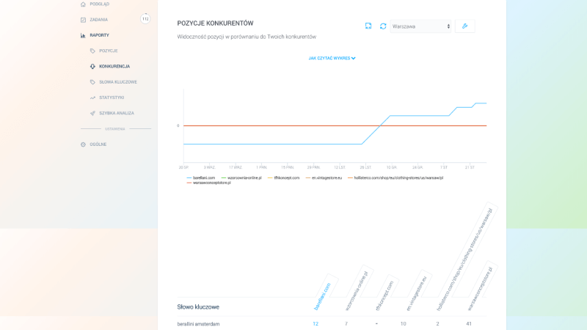Click the Pozycje tag icon
The height and width of the screenshot is (330, 587).
(x=92, y=51)
